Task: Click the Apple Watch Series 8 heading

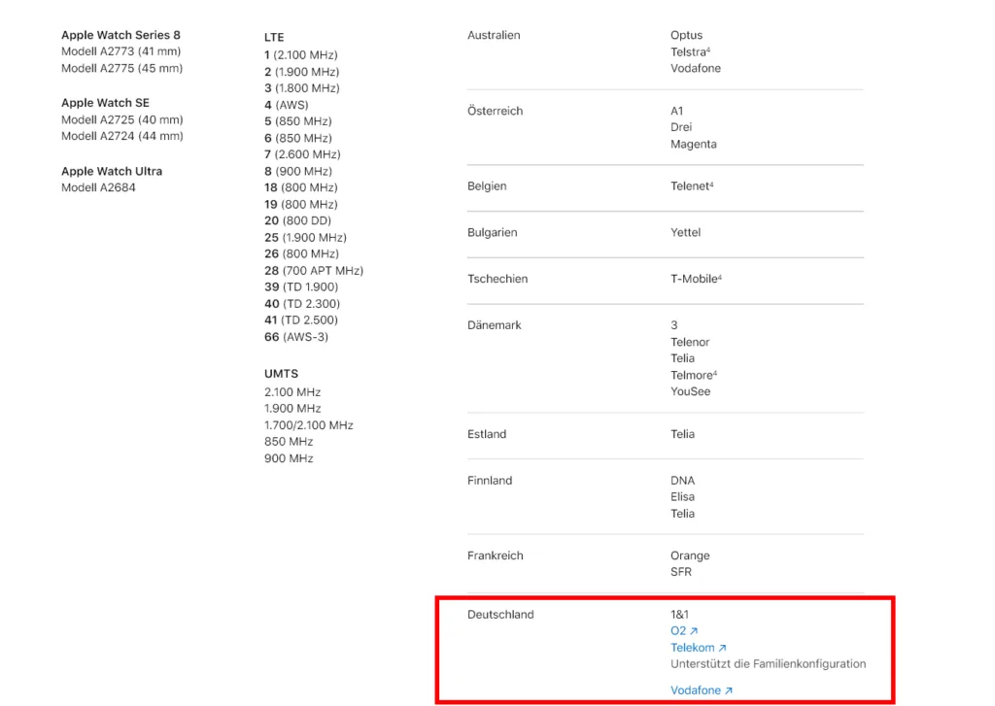Action: click(x=120, y=35)
